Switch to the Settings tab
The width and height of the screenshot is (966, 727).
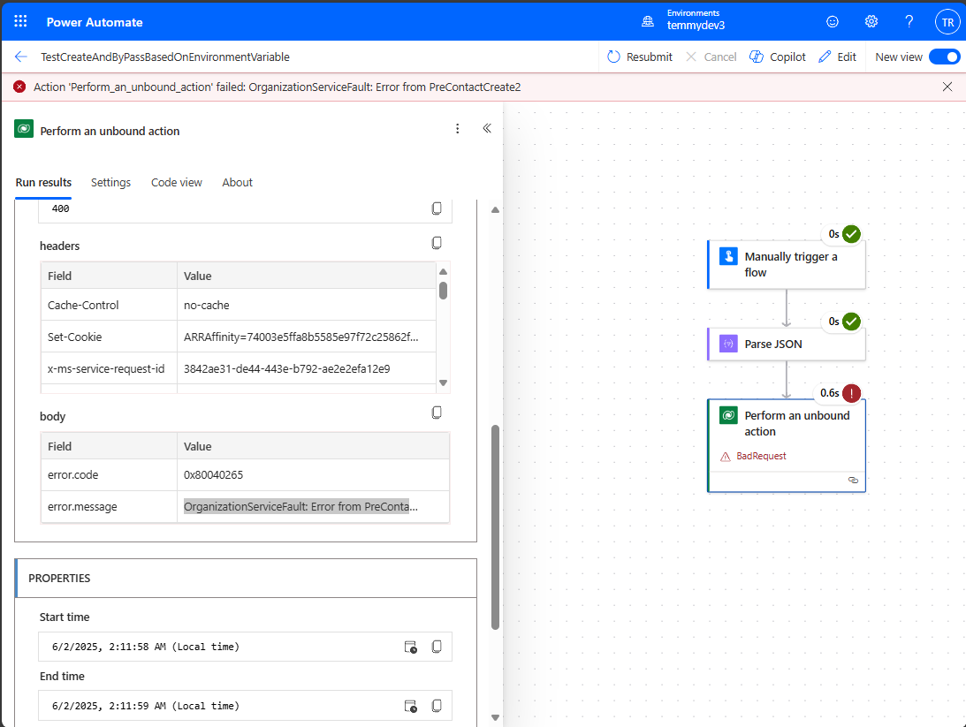110,182
